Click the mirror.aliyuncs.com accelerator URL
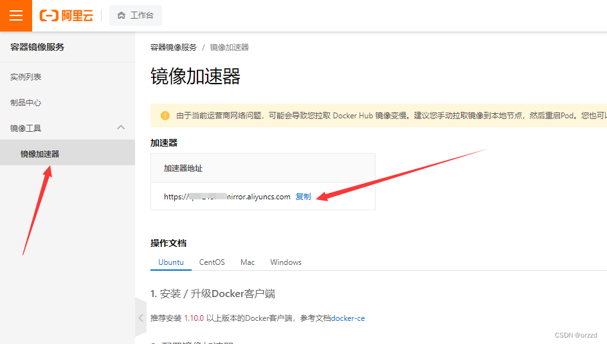Image resolution: width=607 pixels, height=344 pixels. (227, 197)
